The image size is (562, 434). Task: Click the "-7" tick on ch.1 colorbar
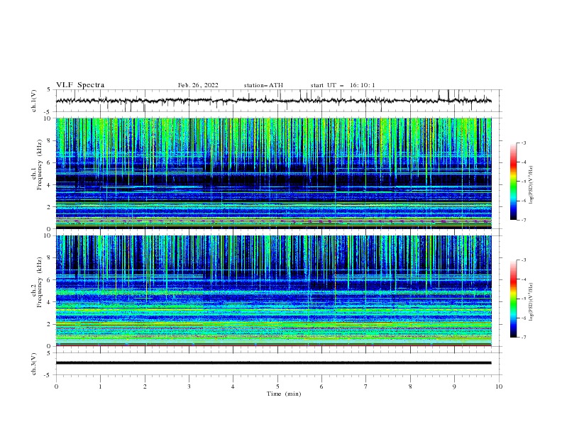click(524, 220)
